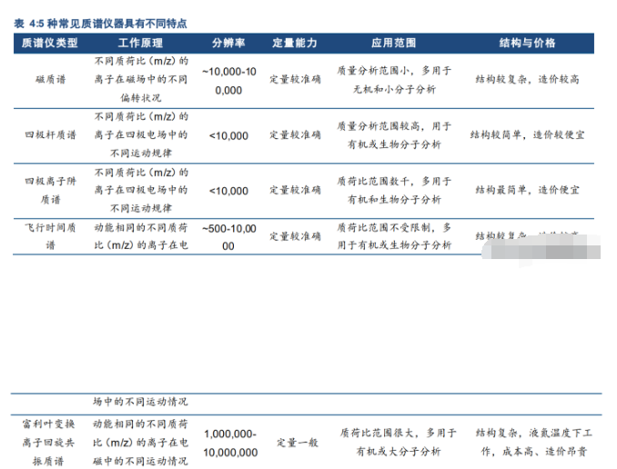Click the 工作原理 column header
The width and height of the screenshot is (617, 469).
tap(140, 43)
